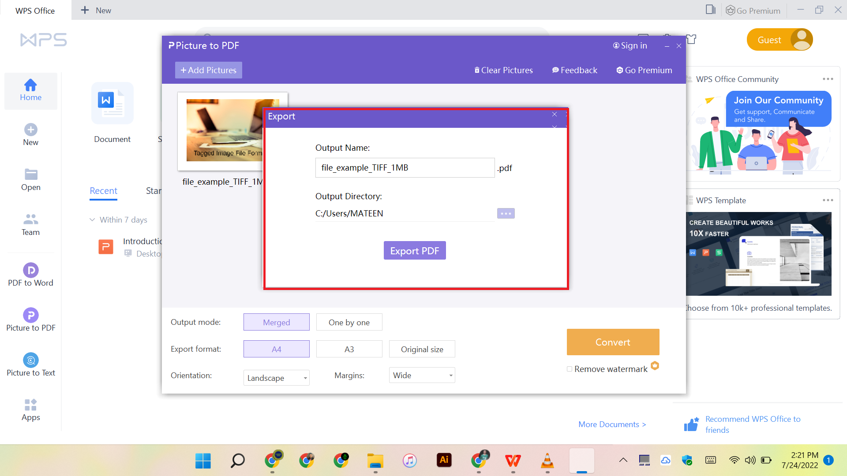The width and height of the screenshot is (847, 476).
Task: Enable Remove watermark option
Action: (x=570, y=368)
